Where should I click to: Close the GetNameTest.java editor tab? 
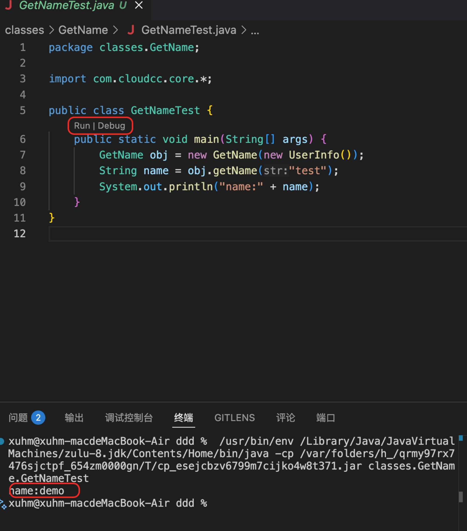[139, 5]
